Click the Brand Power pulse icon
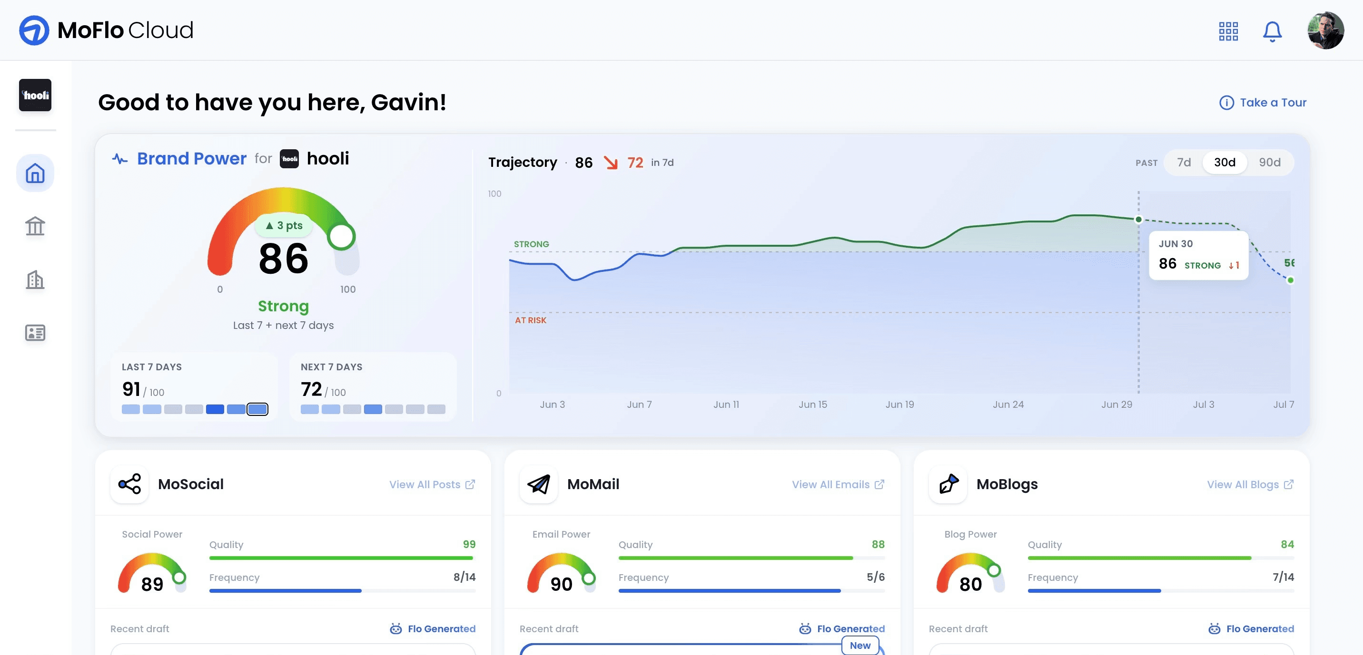Viewport: 1363px width, 655px height. [x=120, y=159]
